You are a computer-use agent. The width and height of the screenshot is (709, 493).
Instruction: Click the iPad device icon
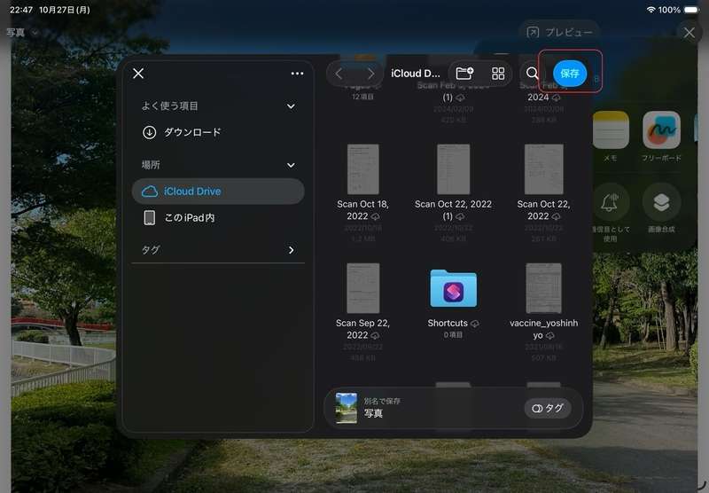[x=149, y=217]
